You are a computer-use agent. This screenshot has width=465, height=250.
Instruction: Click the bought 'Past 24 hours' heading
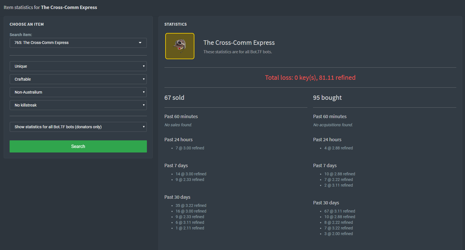click(x=327, y=140)
